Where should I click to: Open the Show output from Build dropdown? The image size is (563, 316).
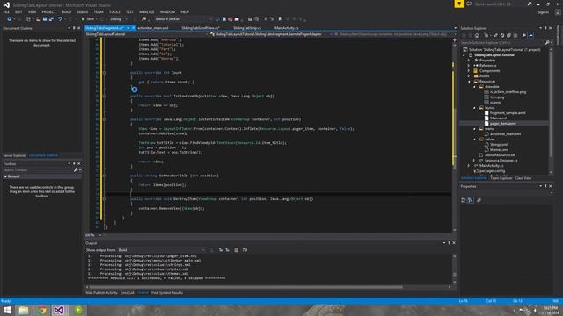click(x=162, y=249)
